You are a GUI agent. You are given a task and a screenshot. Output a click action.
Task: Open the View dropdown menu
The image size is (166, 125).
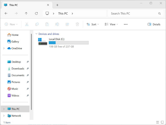pos(111,24)
